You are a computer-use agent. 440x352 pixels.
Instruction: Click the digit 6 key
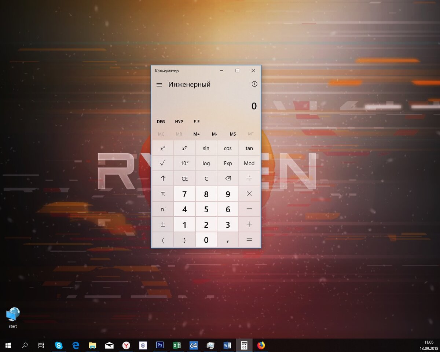[228, 209]
